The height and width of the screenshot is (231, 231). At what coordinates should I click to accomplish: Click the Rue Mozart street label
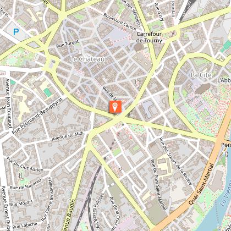(x=21, y=203)
